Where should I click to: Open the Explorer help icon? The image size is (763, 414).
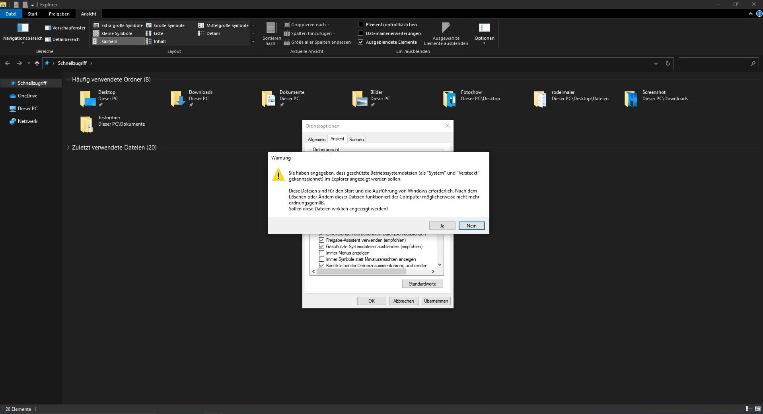click(759, 14)
